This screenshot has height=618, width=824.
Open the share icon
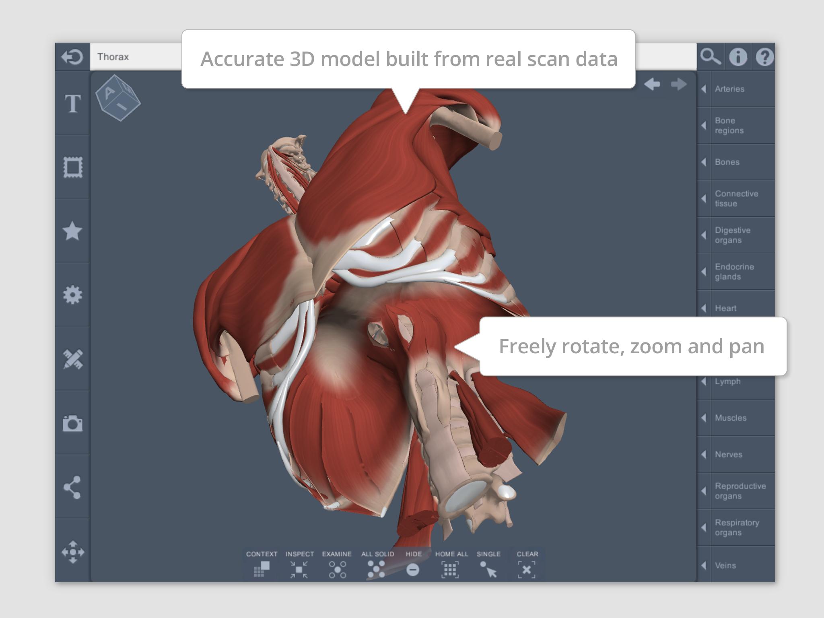(72, 487)
